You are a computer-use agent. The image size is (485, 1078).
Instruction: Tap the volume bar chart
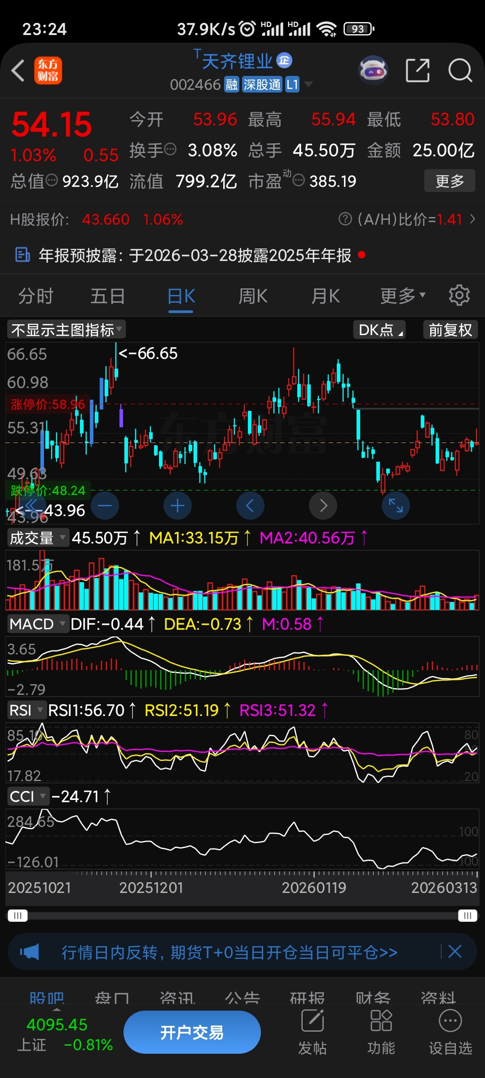[242, 580]
